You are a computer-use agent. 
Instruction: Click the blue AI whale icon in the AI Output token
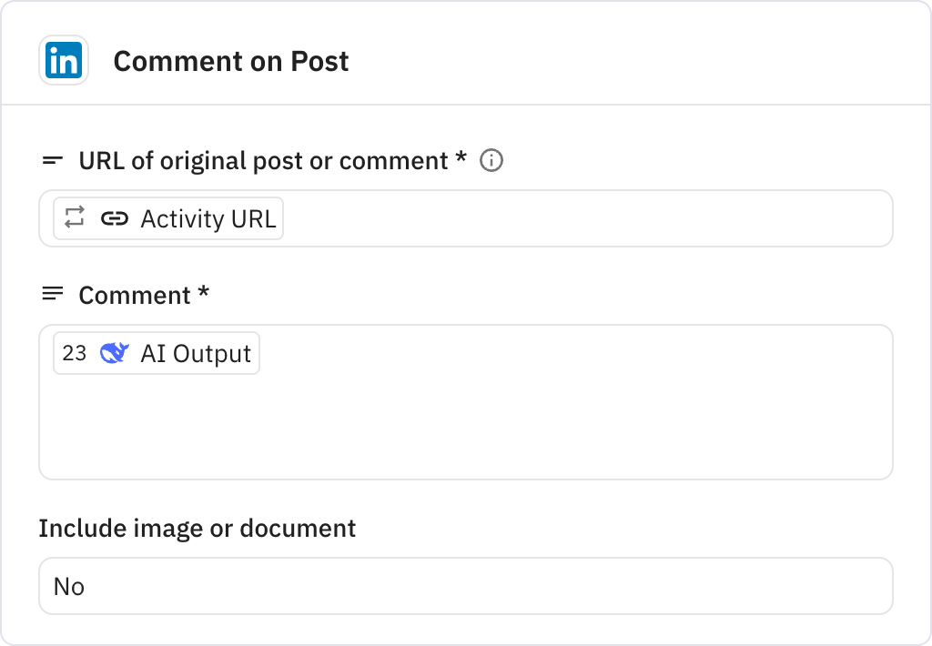click(x=113, y=353)
